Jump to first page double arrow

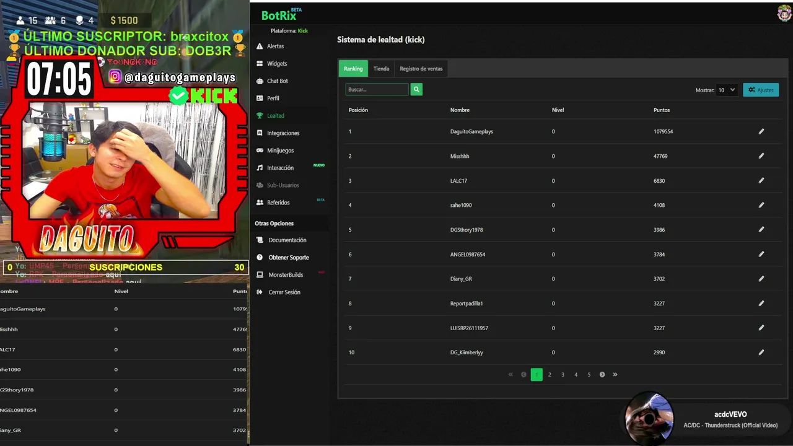[510, 374]
